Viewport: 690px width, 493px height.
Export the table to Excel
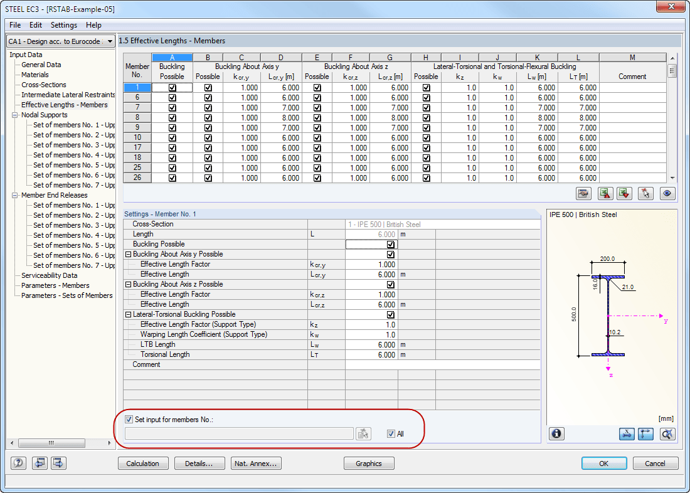[605, 193]
